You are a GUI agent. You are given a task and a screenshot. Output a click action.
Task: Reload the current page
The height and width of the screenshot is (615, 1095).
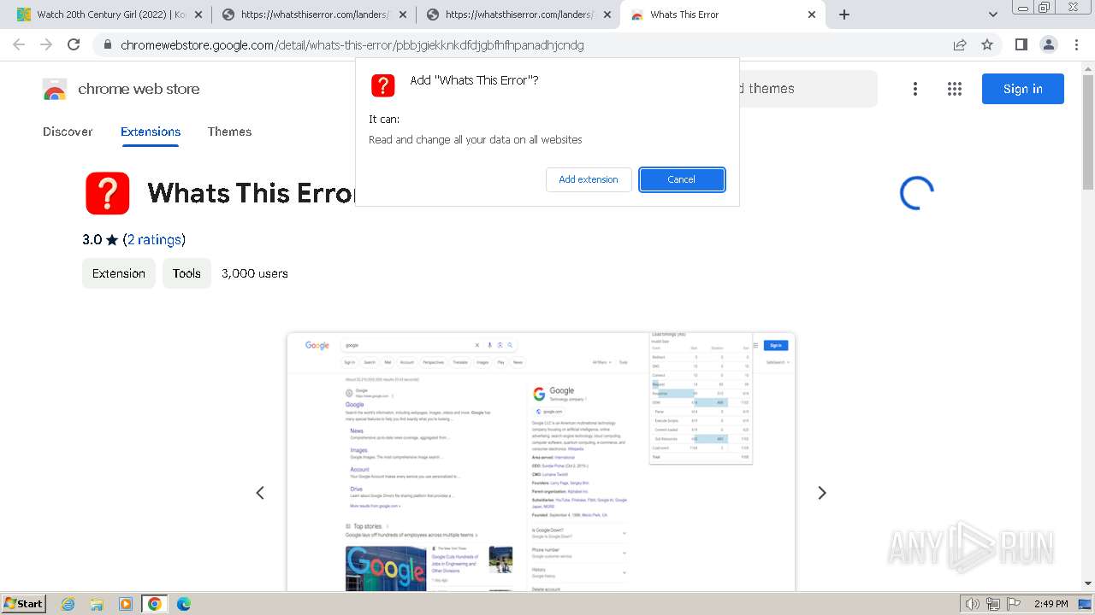(74, 44)
